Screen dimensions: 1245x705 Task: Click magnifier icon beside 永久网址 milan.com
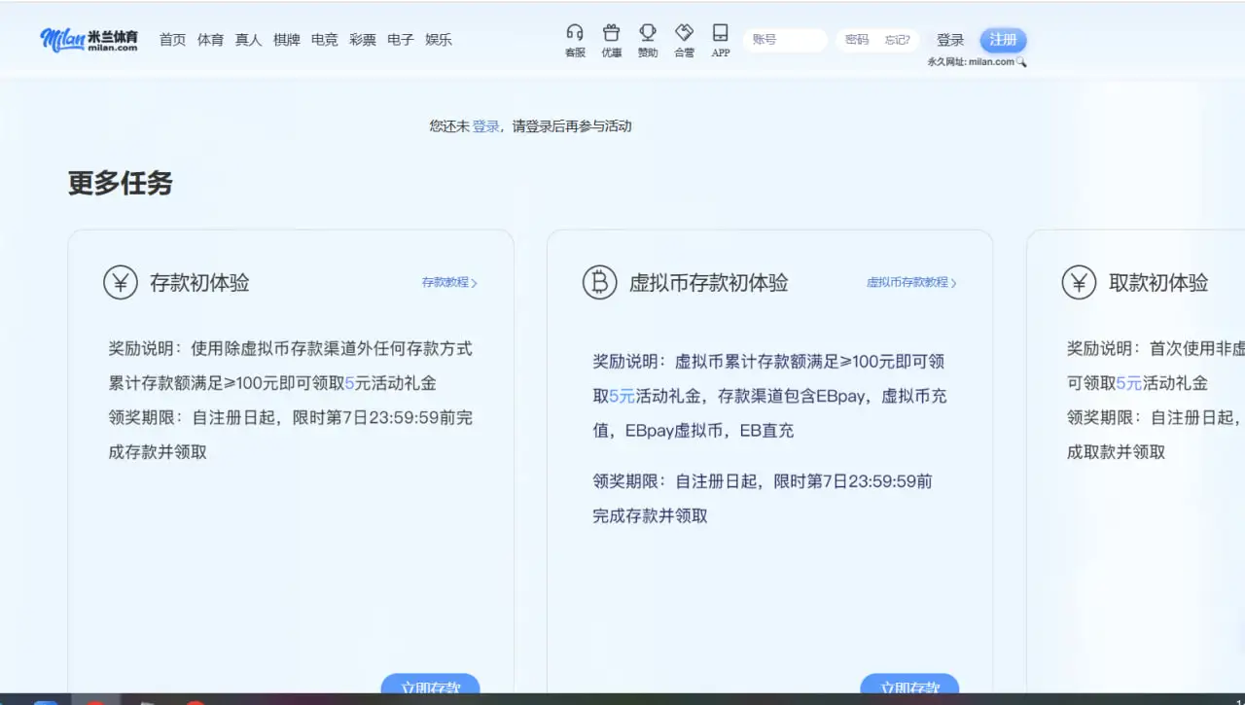pyautogui.click(x=1021, y=62)
